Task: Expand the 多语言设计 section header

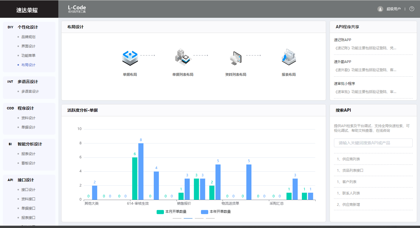Action: pos(28,82)
